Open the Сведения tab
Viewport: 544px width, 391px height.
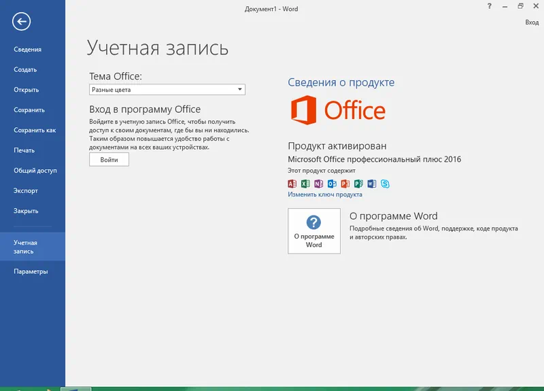click(27, 49)
